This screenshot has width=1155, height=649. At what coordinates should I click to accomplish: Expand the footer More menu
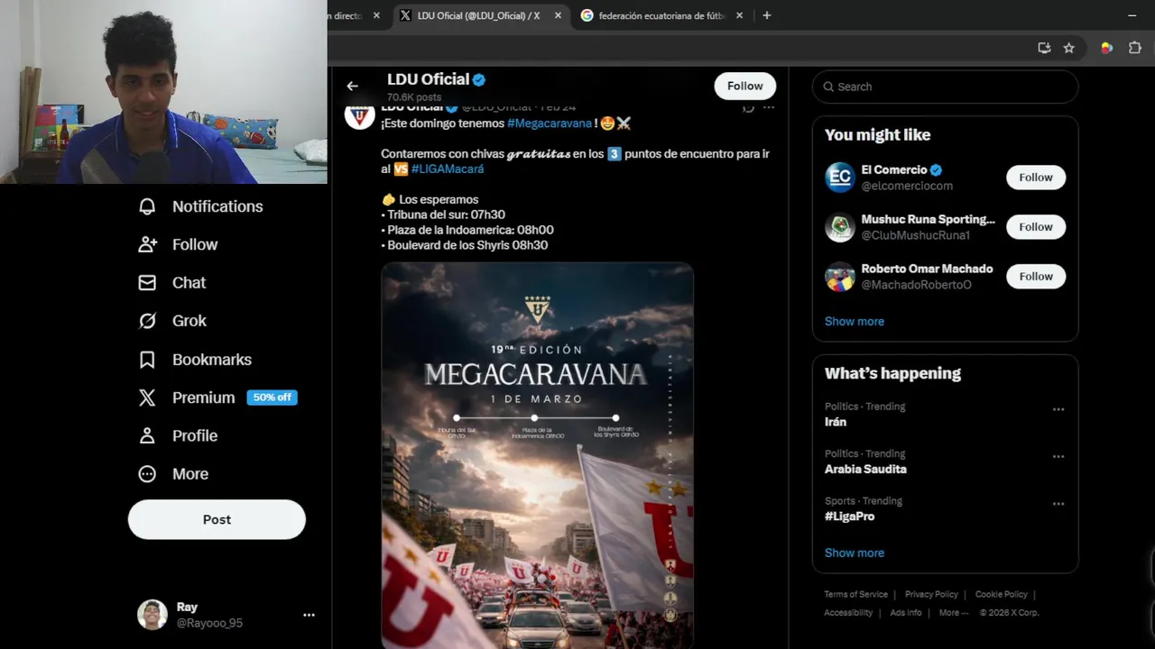pos(953,613)
